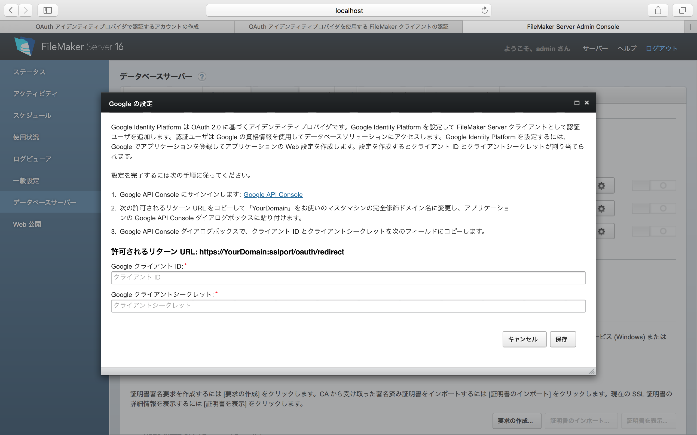Select FileMaker Server Admin Console tab
Viewport: 697px width, 435px height.
tap(573, 27)
